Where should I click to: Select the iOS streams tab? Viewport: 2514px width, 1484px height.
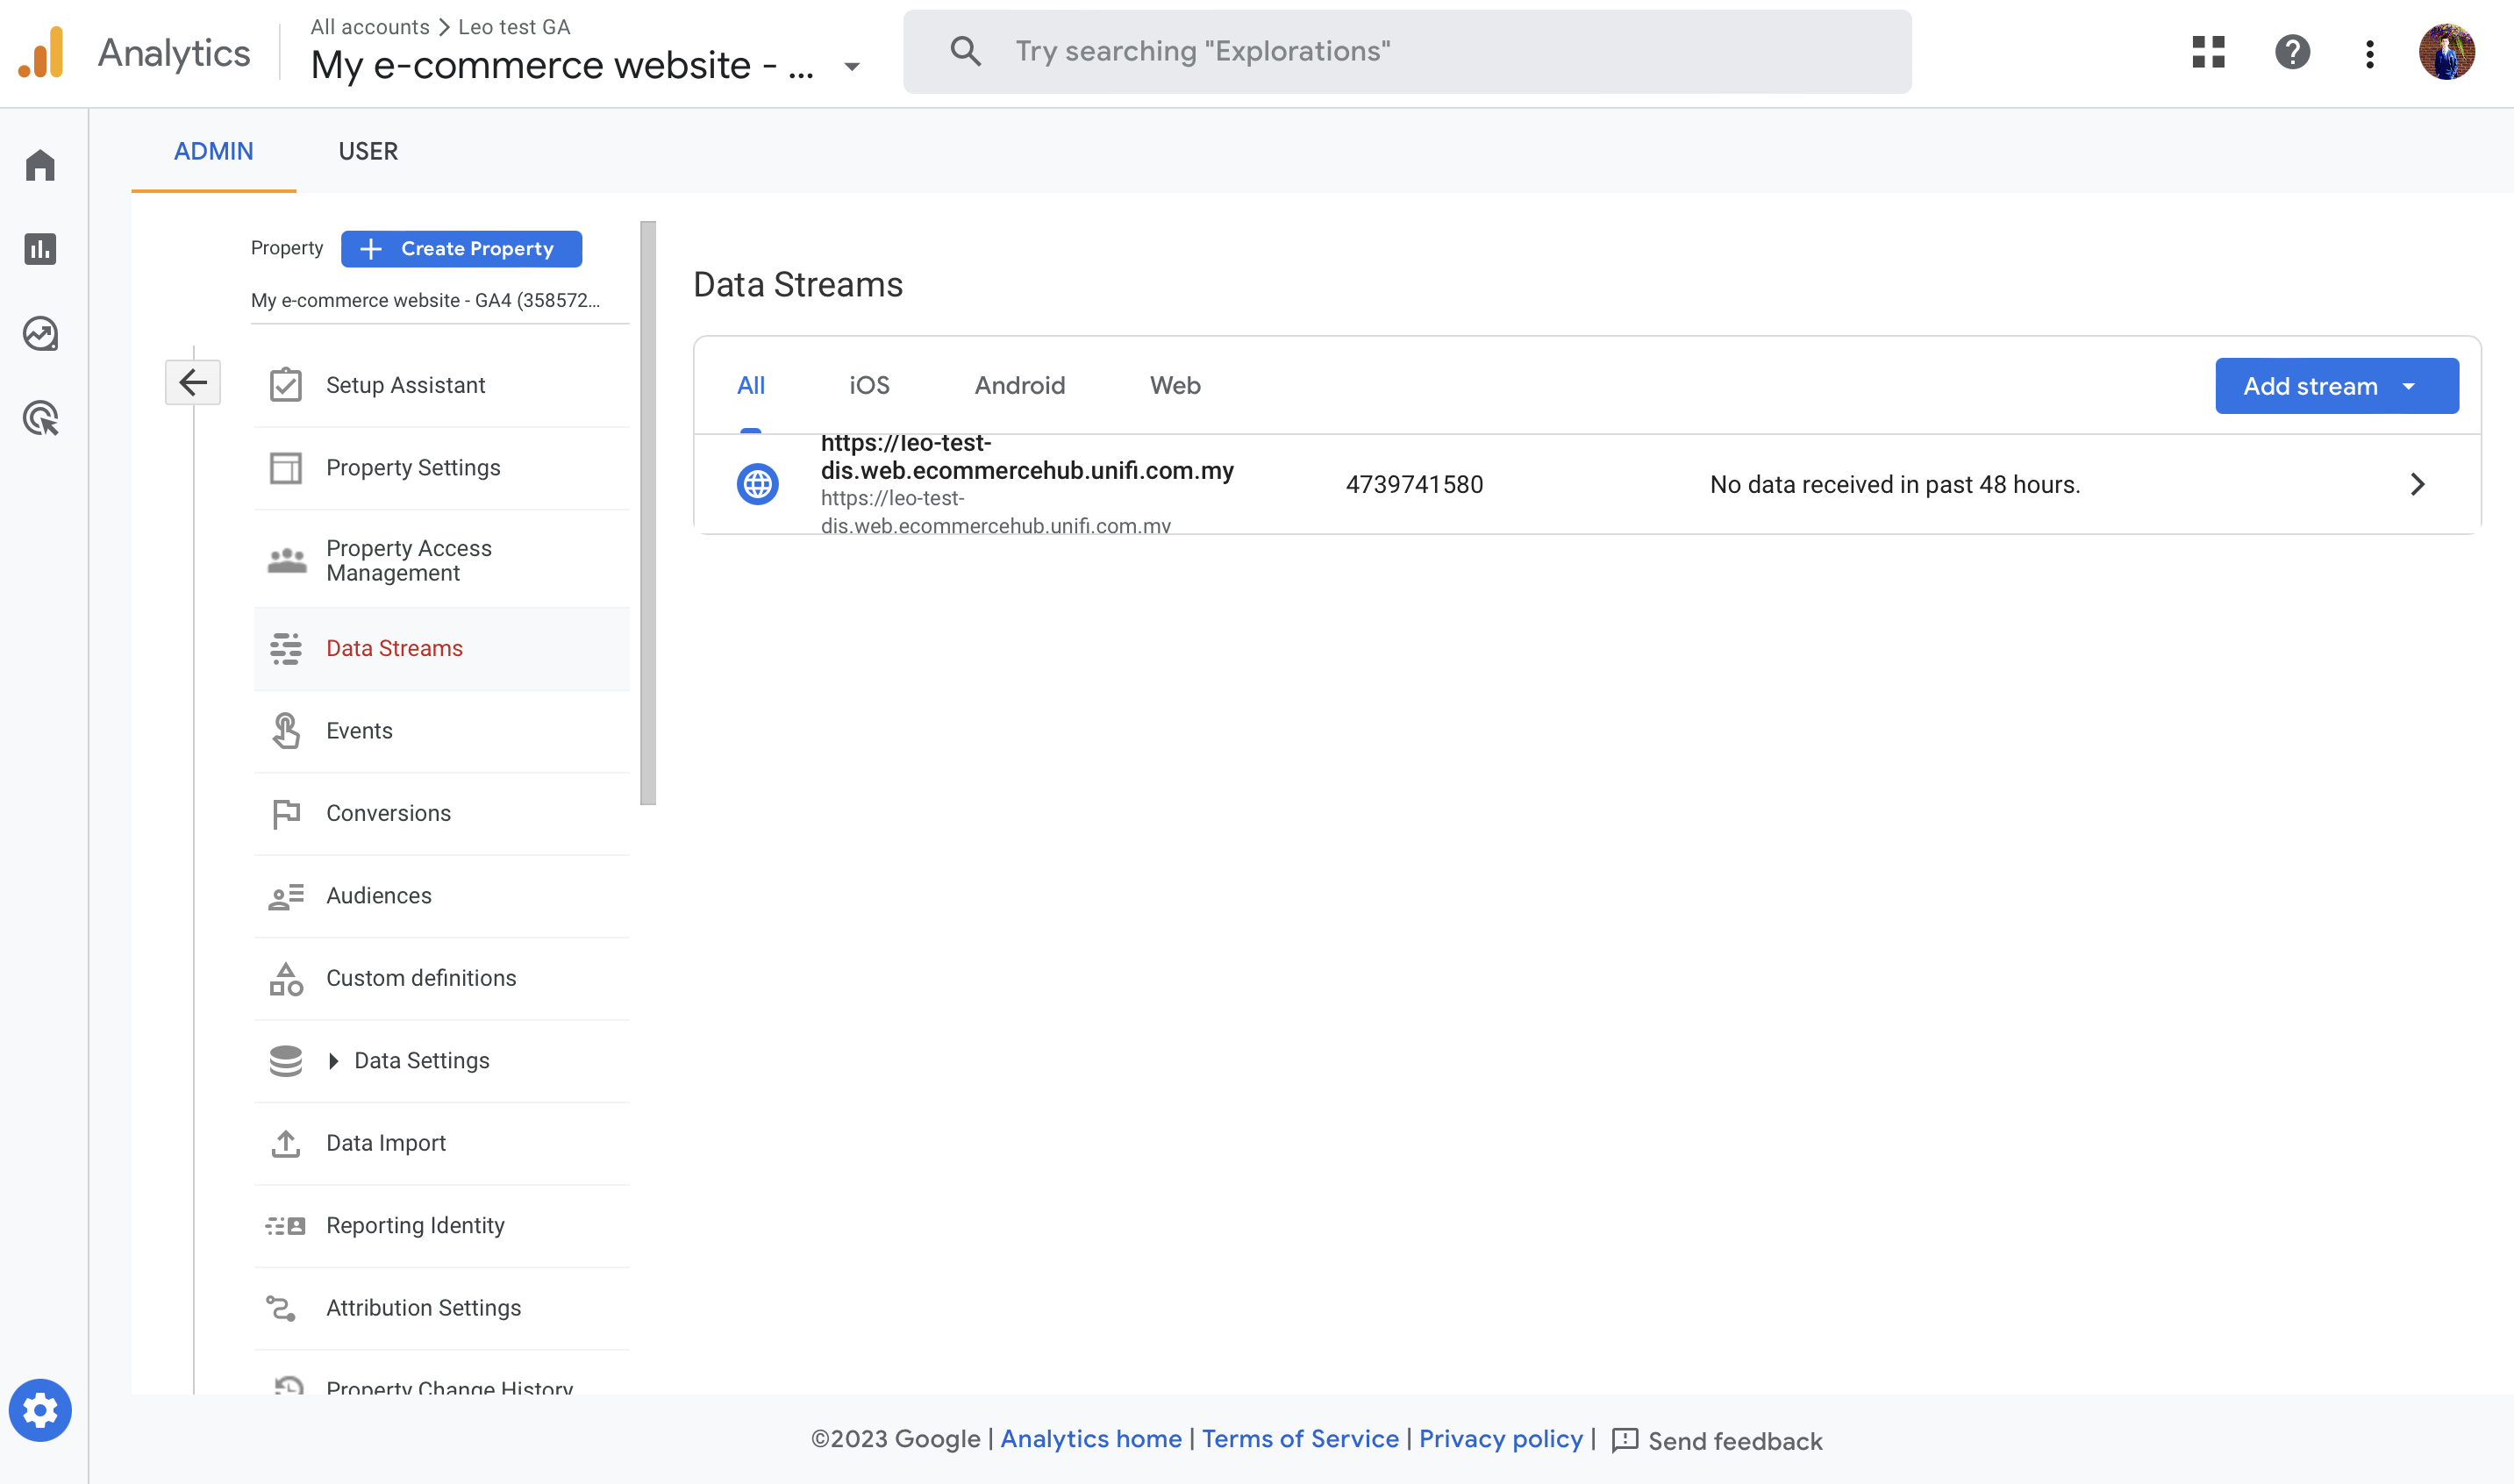[868, 385]
